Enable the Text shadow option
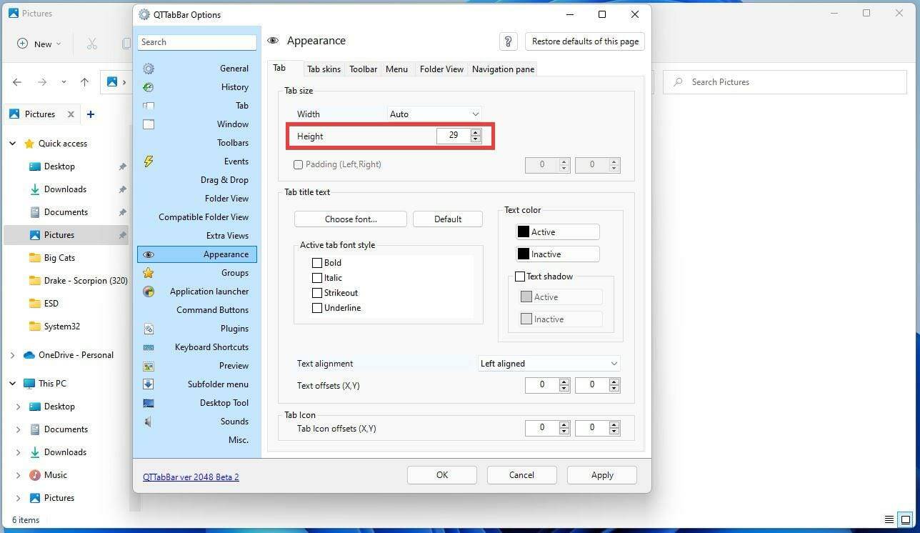920x533 pixels. (x=521, y=277)
